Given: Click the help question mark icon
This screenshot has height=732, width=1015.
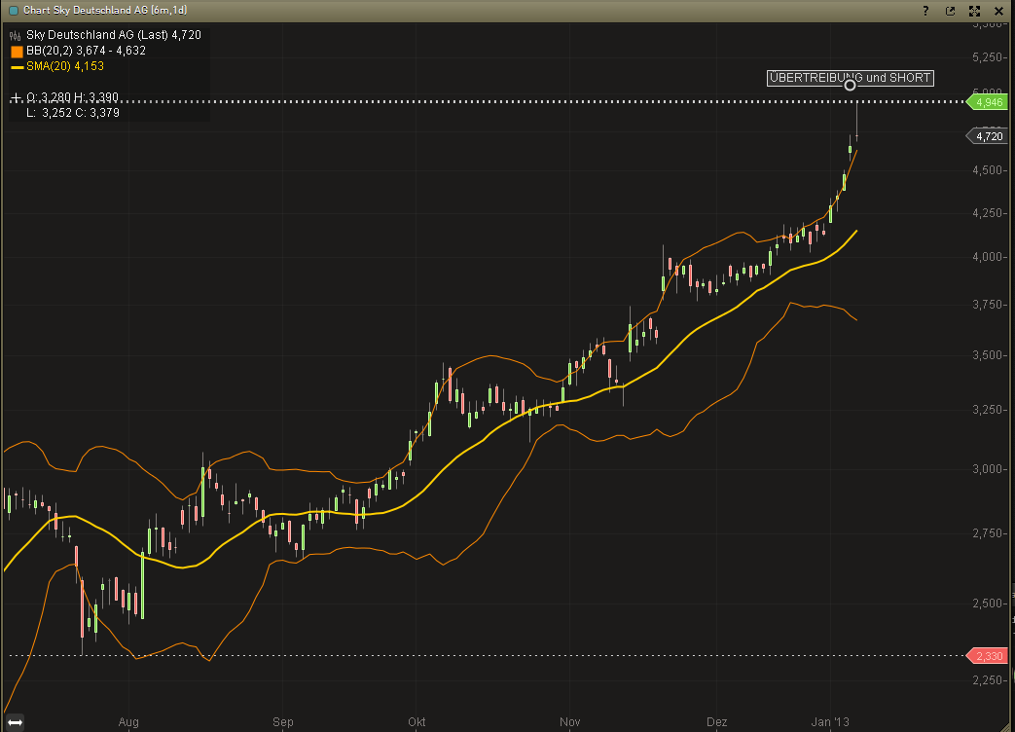Looking at the screenshot, I should [925, 10].
